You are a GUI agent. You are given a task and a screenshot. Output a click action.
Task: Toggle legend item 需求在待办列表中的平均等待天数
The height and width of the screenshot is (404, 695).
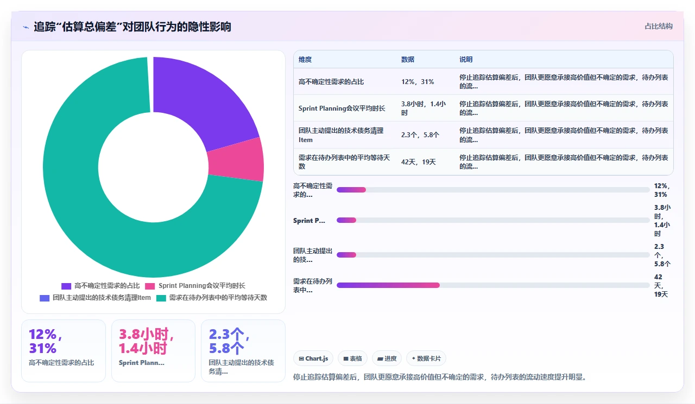coord(212,298)
